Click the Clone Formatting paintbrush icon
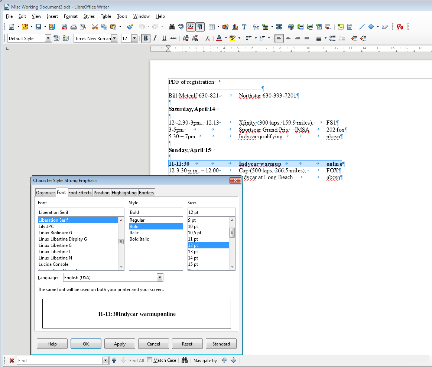The image size is (432, 367). tap(130, 27)
